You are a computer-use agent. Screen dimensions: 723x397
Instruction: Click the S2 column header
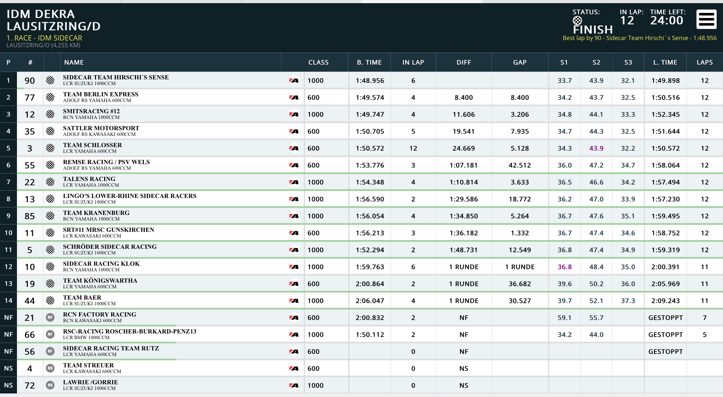(596, 62)
